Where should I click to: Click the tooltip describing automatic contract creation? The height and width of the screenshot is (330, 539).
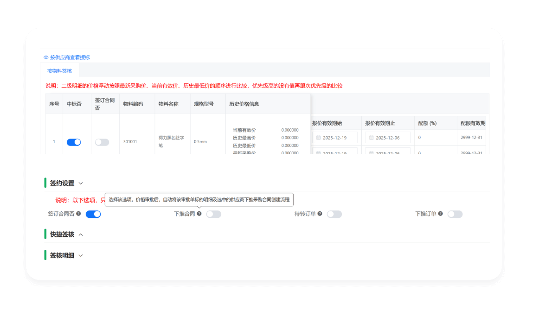200,199
